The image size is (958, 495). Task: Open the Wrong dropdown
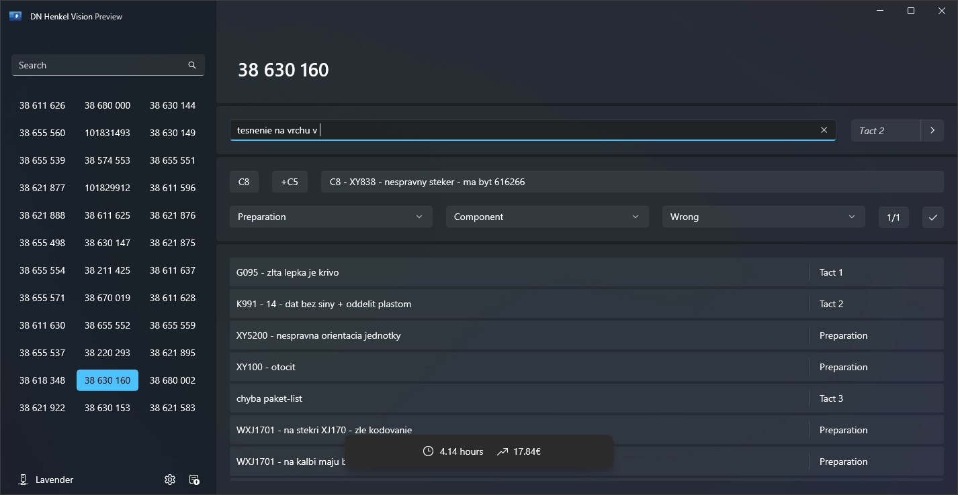click(x=763, y=217)
